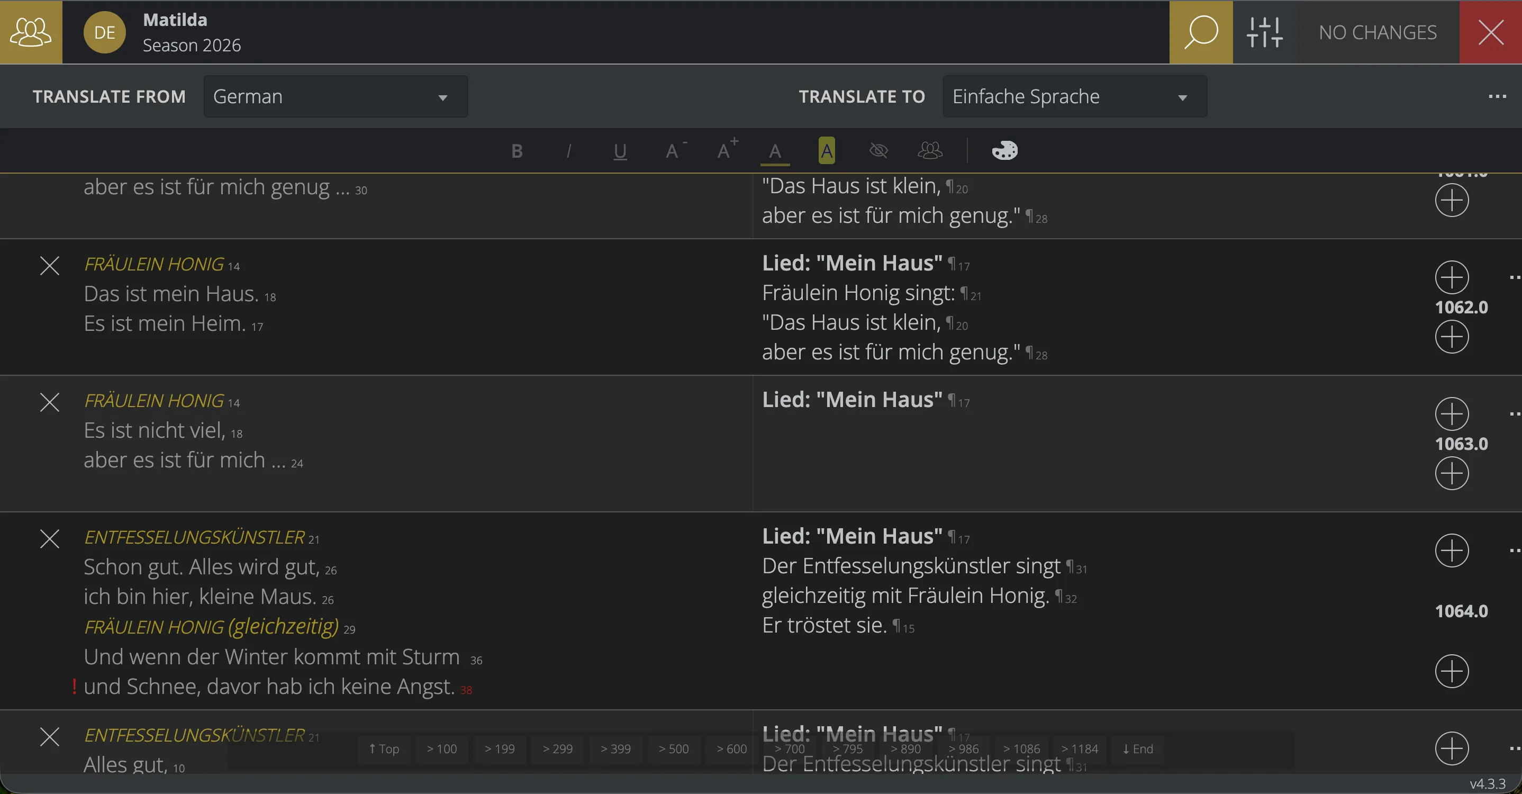Image resolution: width=1522 pixels, height=794 pixels.
Task: Add row with plus above cue 1062.0
Action: [x=1452, y=277]
